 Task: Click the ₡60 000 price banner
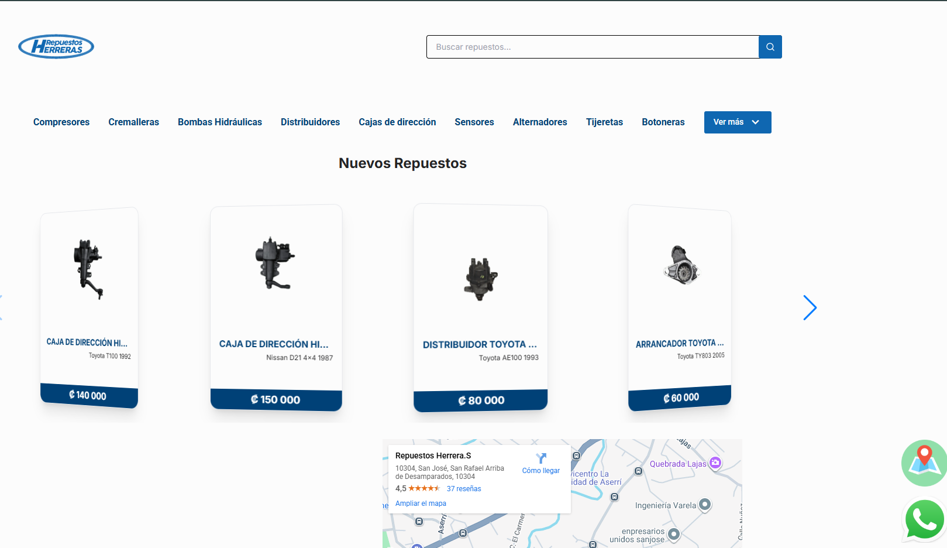(x=680, y=398)
